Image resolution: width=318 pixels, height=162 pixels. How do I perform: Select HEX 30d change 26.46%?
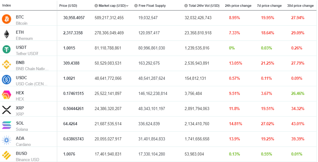point(298,93)
